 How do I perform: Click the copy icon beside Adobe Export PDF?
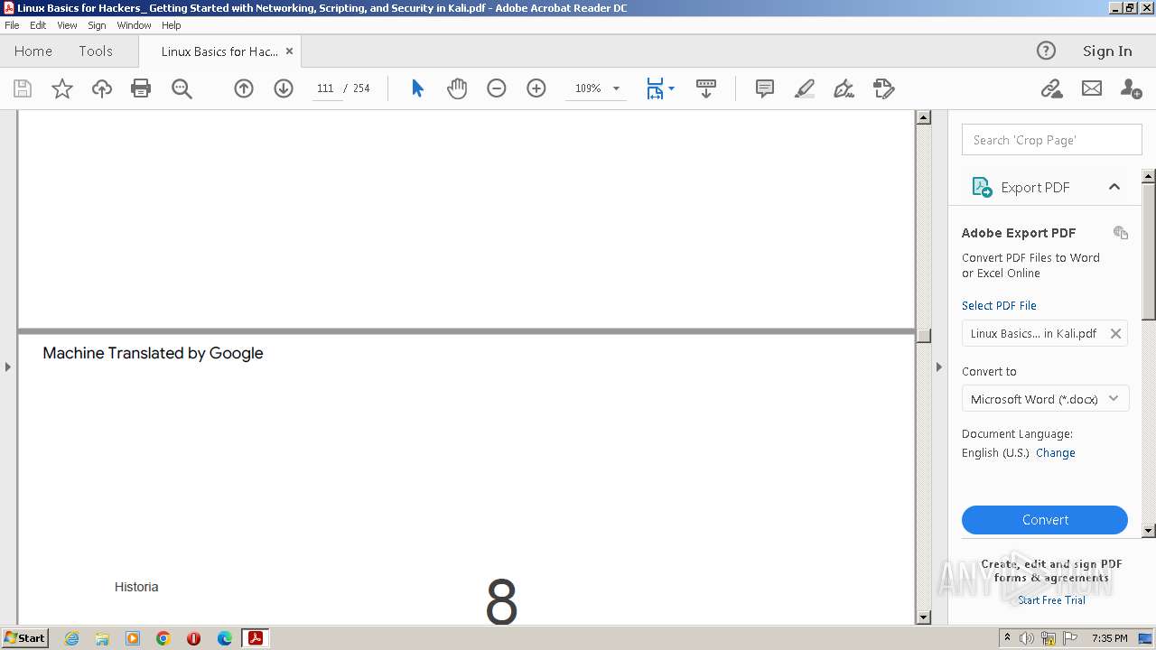click(x=1121, y=233)
